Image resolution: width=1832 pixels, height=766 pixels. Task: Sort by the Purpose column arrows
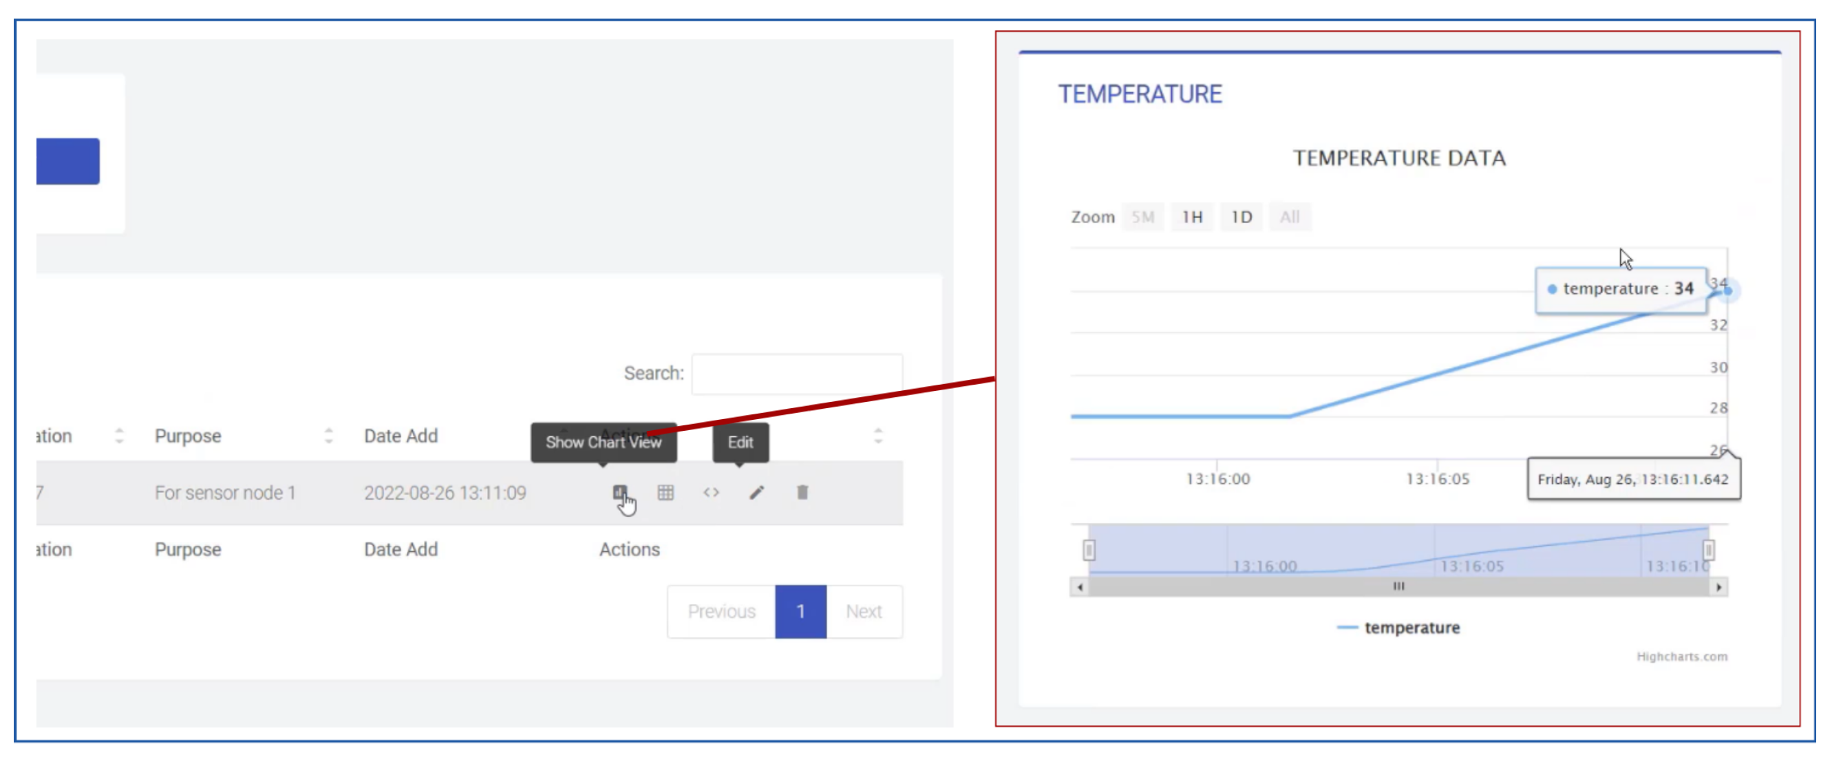pos(328,435)
